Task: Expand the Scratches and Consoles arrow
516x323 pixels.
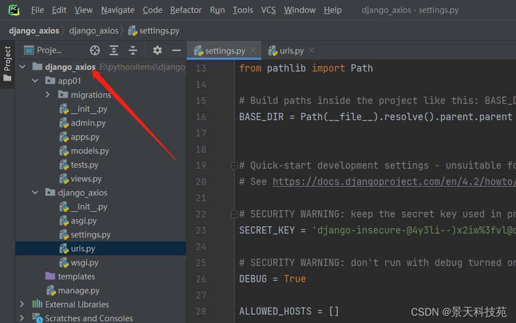Action: tap(22, 318)
